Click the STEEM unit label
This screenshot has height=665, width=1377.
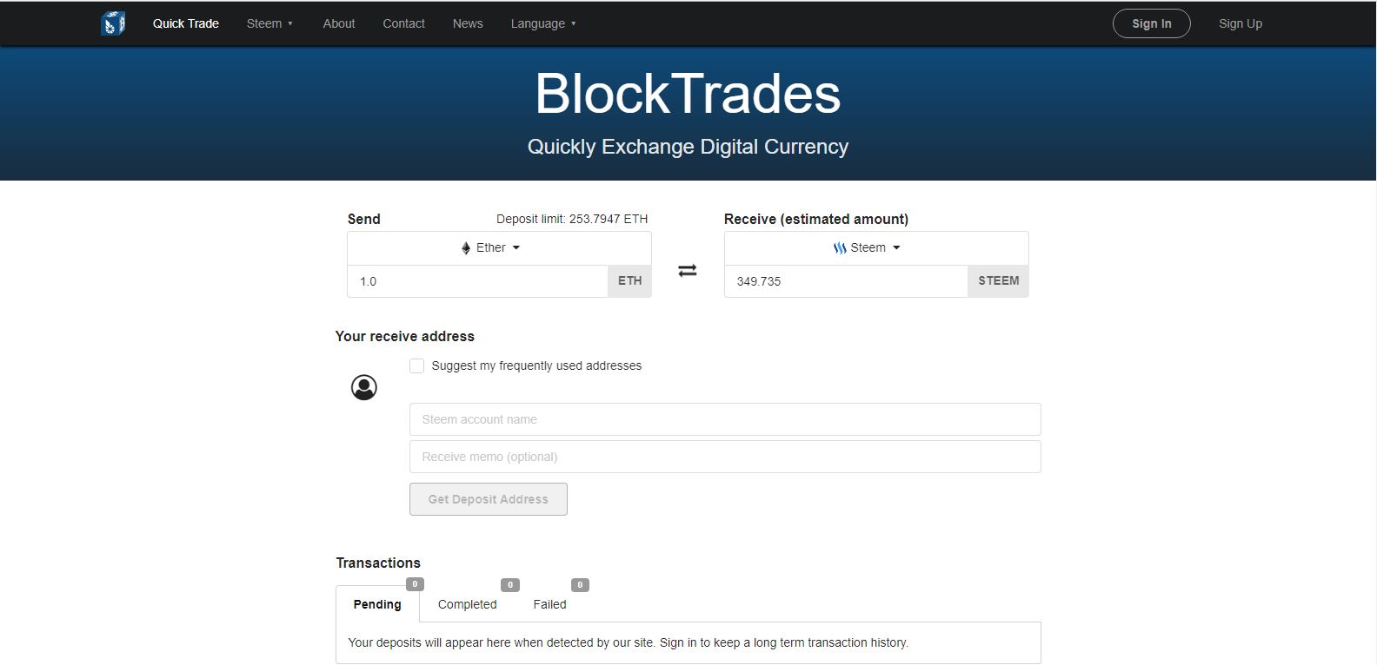click(998, 281)
